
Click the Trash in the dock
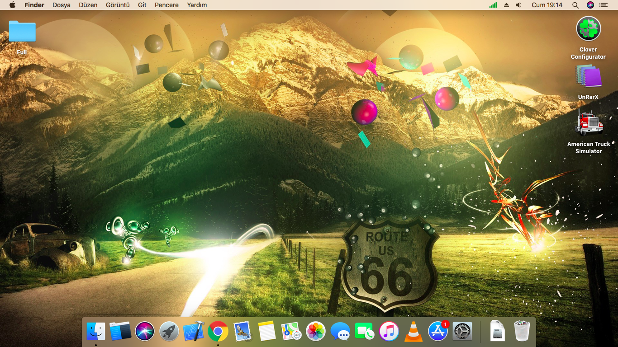pos(522,331)
